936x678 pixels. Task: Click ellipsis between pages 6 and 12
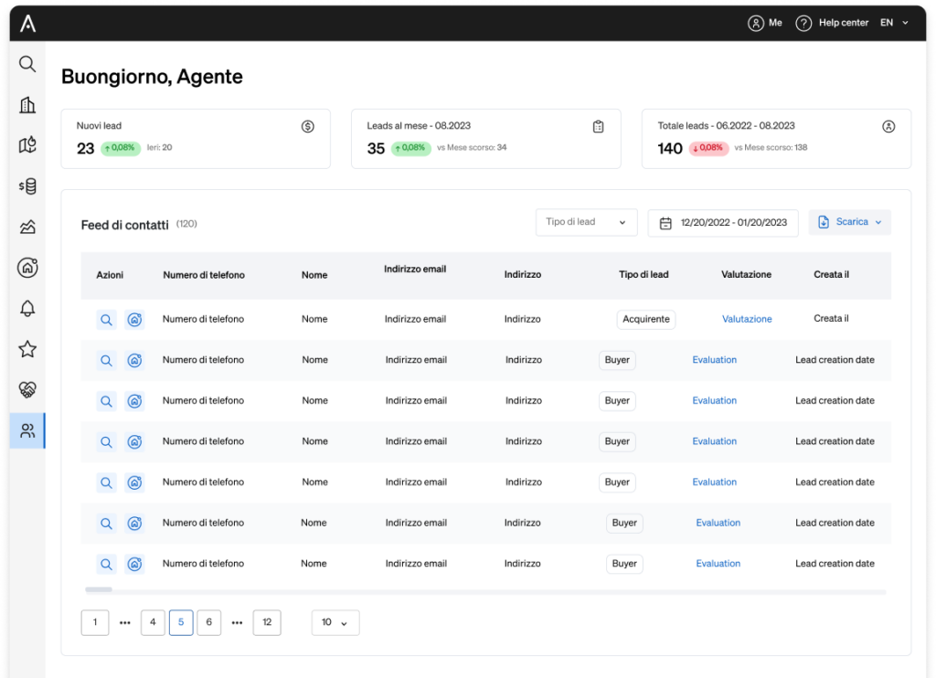[x=237, y=623]
